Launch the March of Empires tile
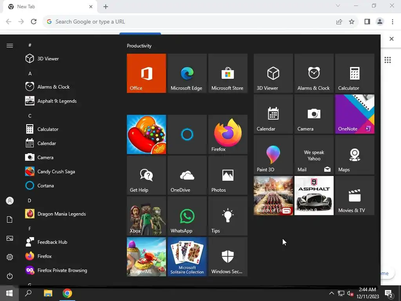401x301 pixels. (273, 196)
